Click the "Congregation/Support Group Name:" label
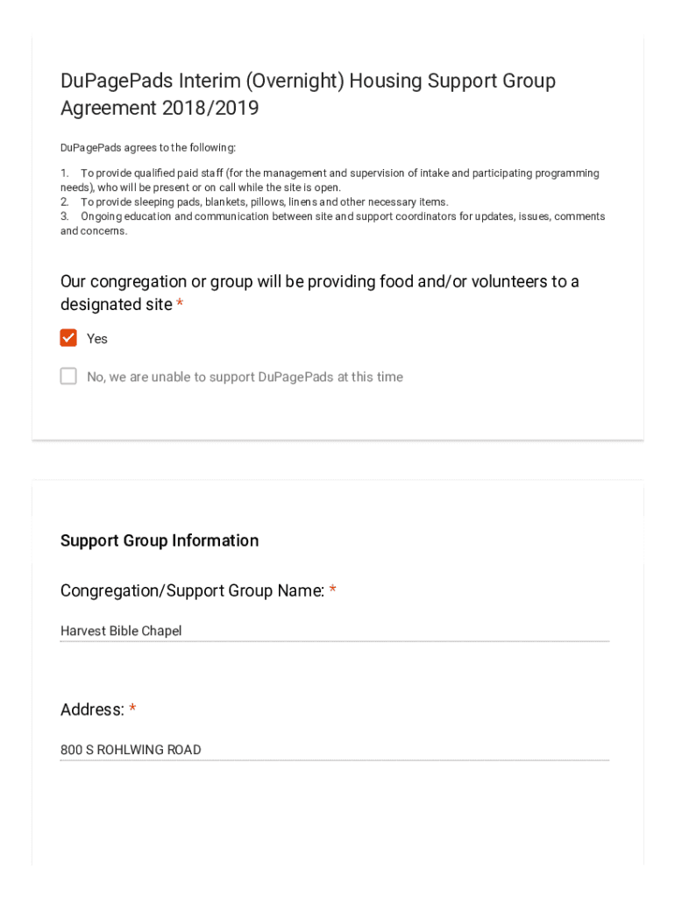 click(192, 591)
